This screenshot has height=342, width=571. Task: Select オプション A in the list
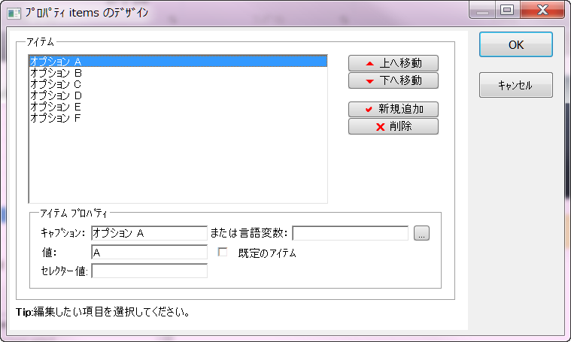click(x=178, y=61)
